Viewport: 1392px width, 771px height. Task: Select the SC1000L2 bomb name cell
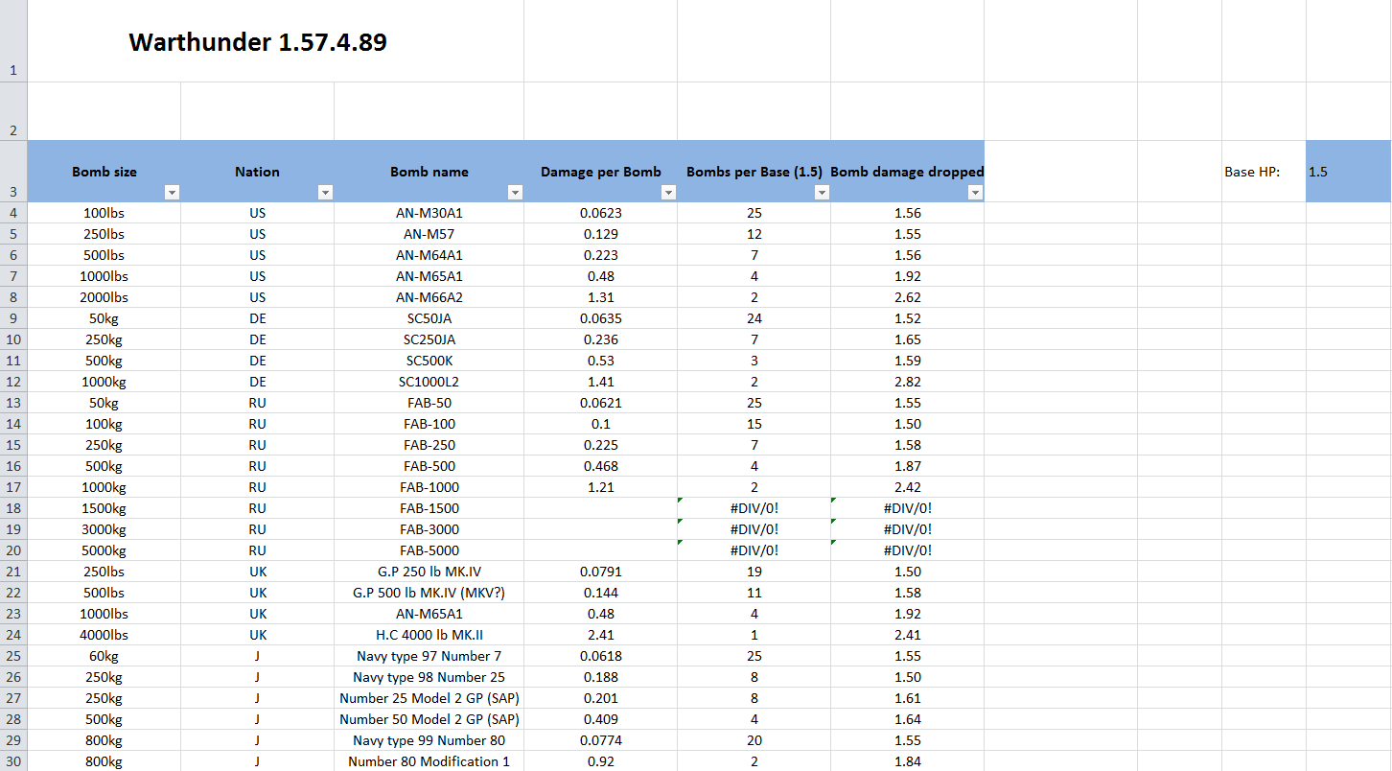click(x=429, y=382)
